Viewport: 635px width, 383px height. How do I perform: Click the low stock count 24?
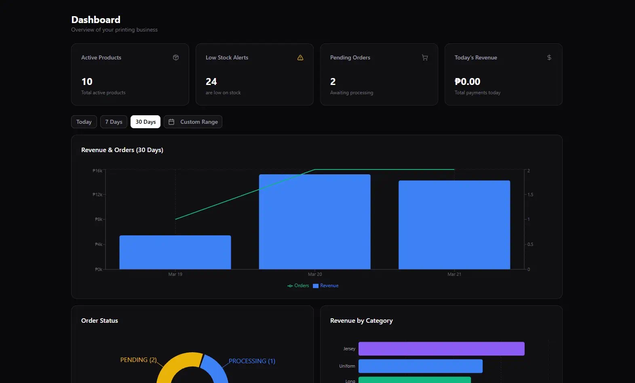(x=211, y=82)
